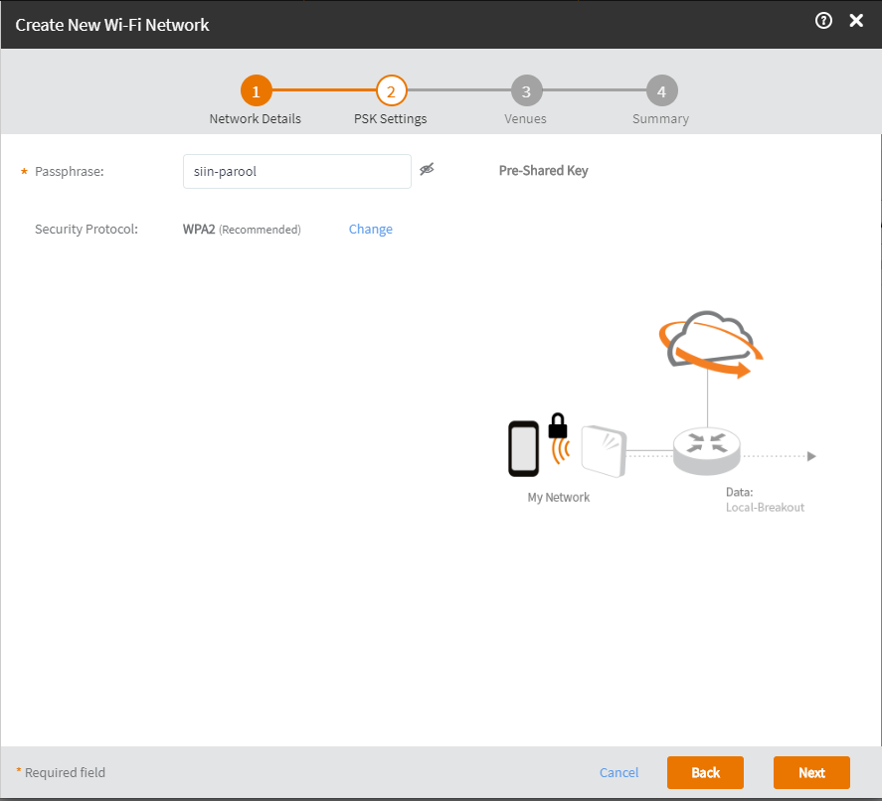Open the help question mark icon

click(x=823, y=21)
